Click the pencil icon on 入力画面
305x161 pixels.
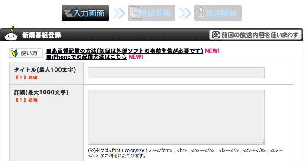pos(68,13)
